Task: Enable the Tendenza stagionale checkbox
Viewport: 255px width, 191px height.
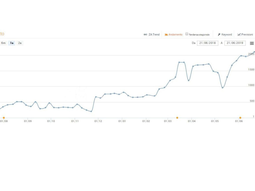Action: 187,34
